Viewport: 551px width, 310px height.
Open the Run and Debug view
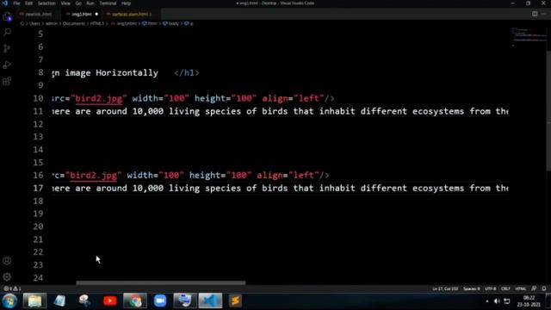7,65
